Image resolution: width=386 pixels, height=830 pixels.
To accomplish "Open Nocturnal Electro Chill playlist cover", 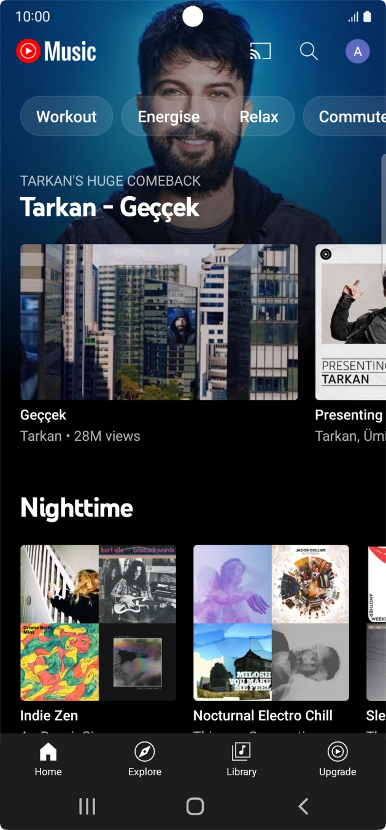I will (271, 623).
